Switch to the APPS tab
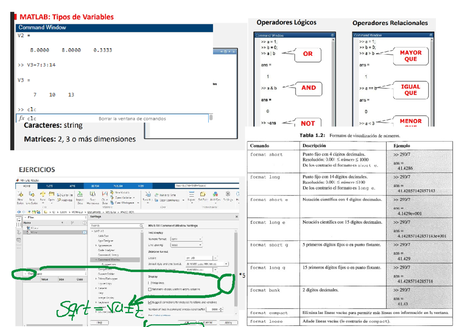Viewport: 462px width, 327px height. click(72, 186)
